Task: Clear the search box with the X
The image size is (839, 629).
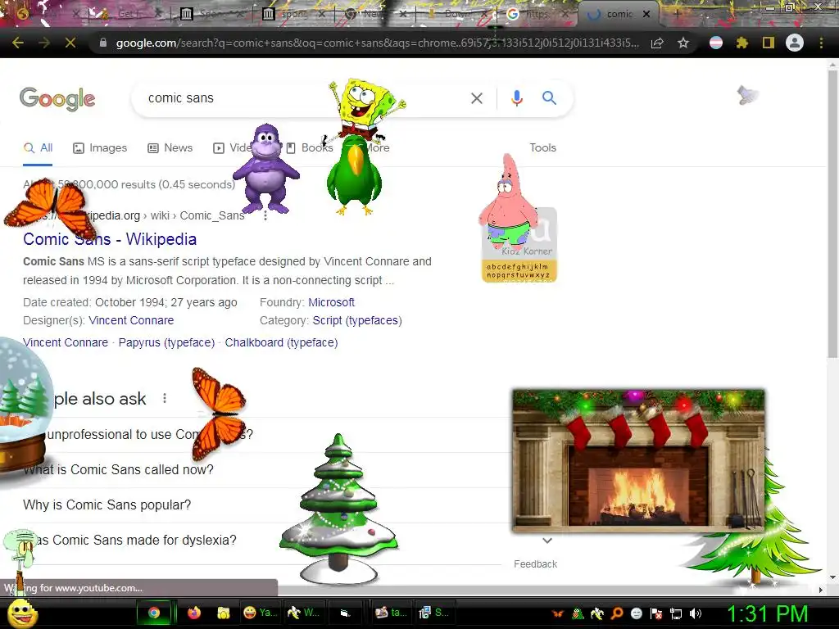Action: 477,98
